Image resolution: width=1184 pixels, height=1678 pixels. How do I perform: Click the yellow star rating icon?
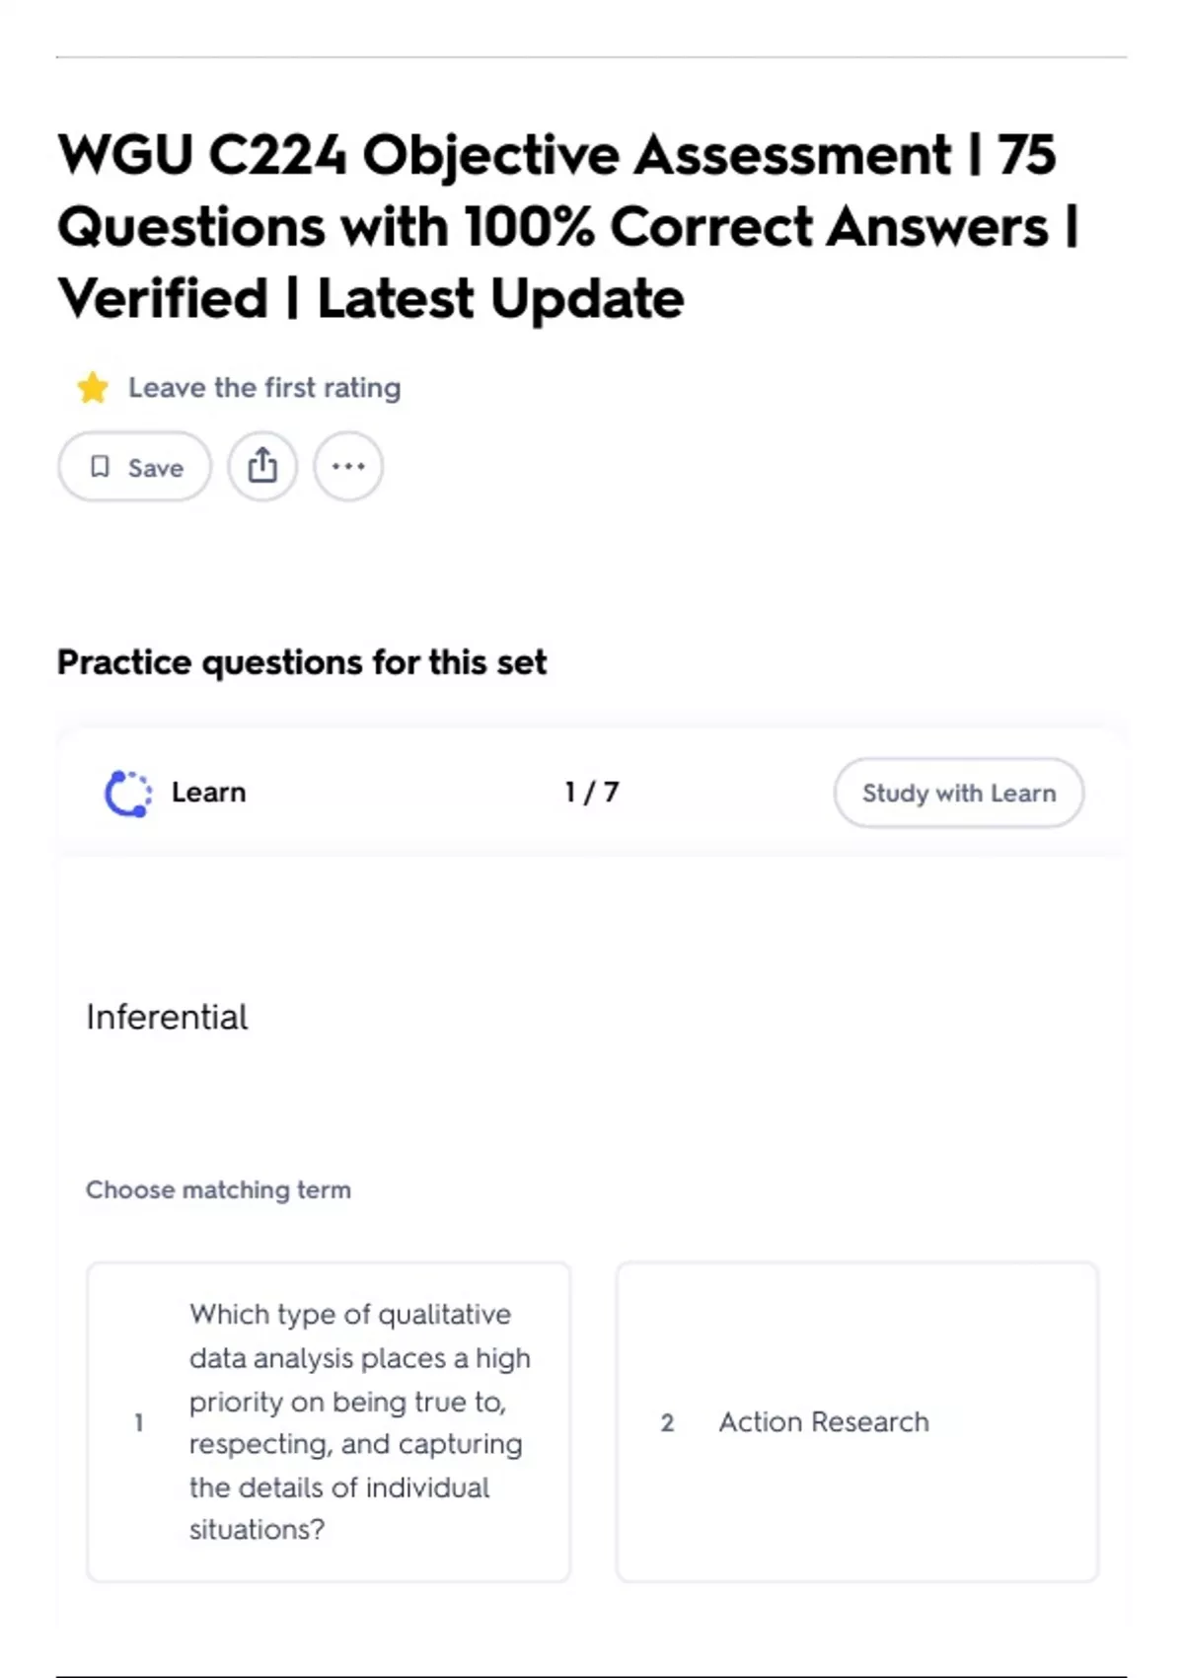tap(93, 388)
